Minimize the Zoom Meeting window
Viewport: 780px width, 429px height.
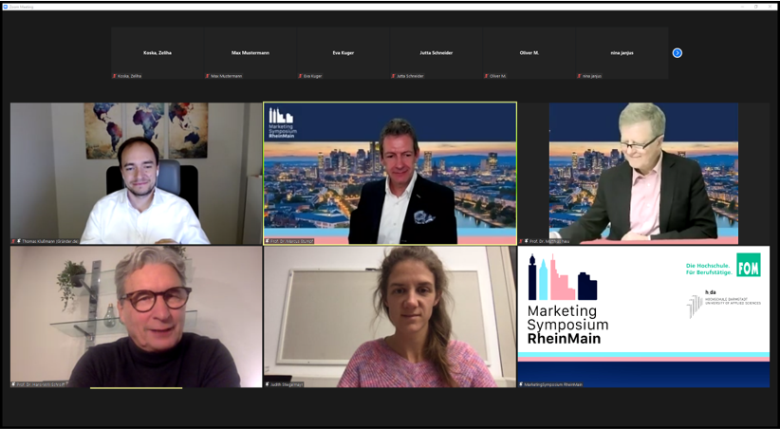click(742, 7)
